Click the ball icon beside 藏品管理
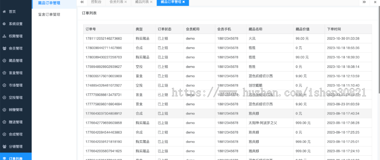The height and width of the screenshot is (160, 380). (4, 61)
